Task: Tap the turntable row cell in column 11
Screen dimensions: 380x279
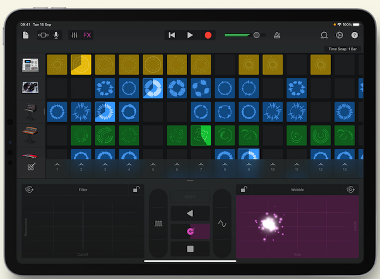Action: tap(296, 88)
